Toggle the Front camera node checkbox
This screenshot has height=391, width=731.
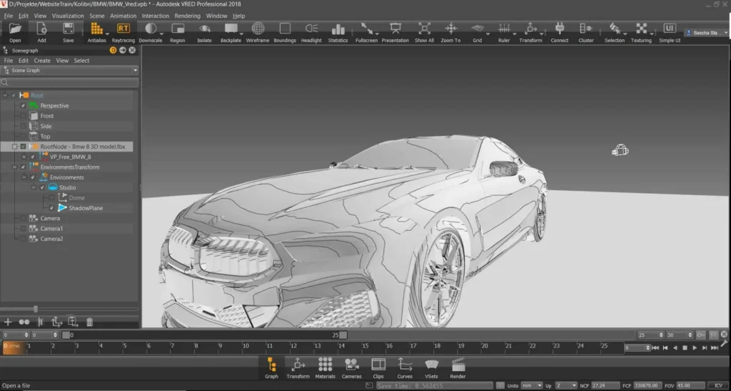[x=23, y=116]
